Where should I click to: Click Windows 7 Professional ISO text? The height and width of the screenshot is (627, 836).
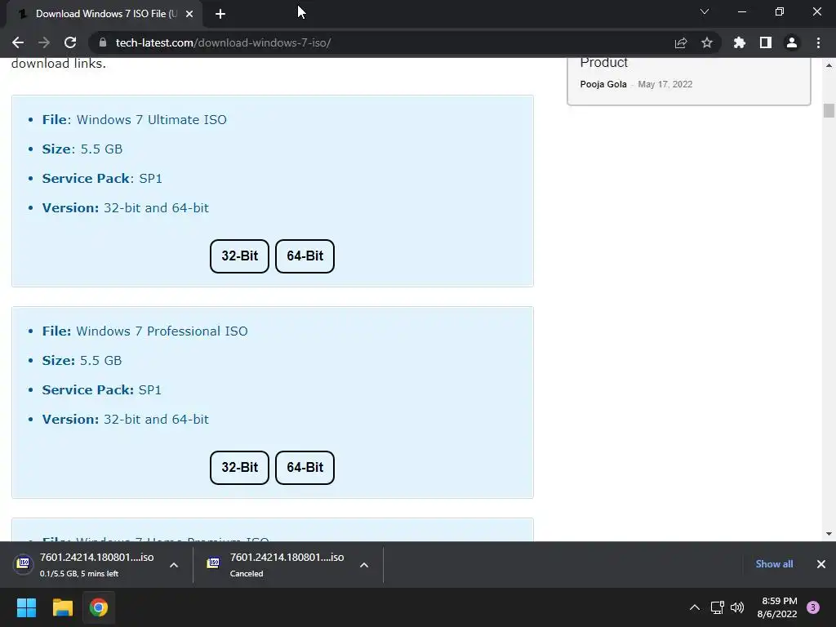pyautogui.click(x=162, y=331)
